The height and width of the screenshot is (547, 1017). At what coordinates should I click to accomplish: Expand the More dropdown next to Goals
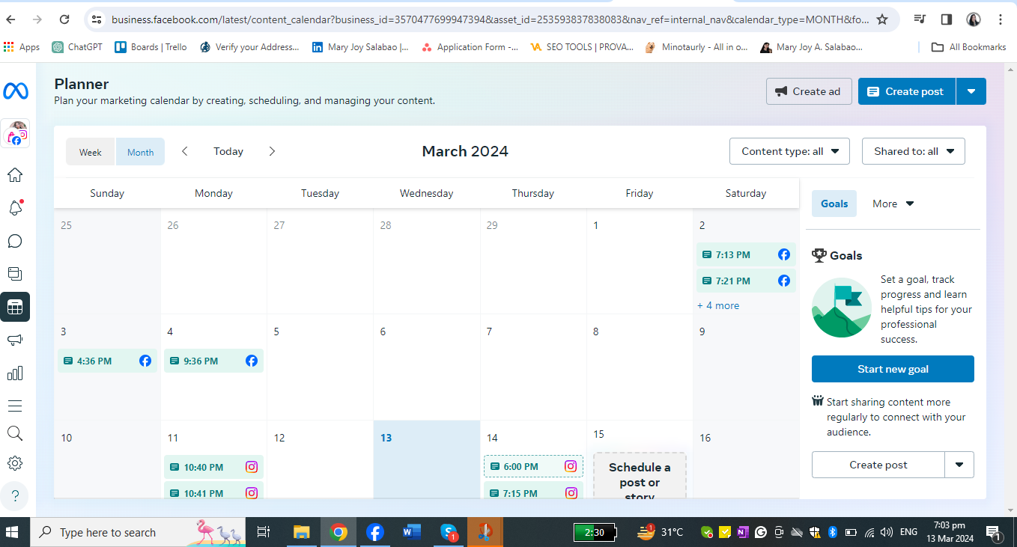893,204
